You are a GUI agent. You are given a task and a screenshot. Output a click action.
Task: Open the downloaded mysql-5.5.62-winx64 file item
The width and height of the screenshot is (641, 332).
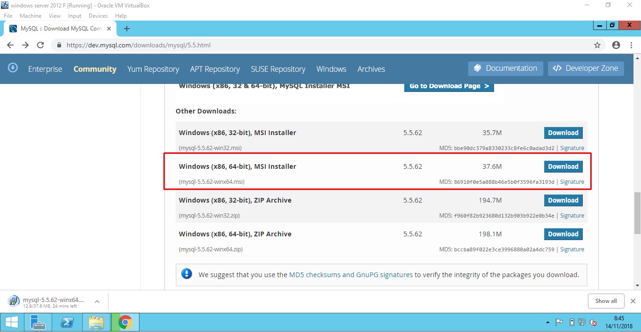coord(47,302)
